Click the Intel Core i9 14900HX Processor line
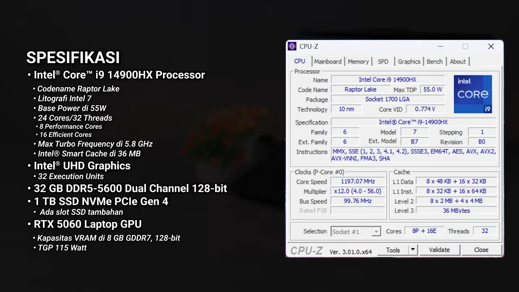Viewport: 519px width, 292px height. pos(119,75)
